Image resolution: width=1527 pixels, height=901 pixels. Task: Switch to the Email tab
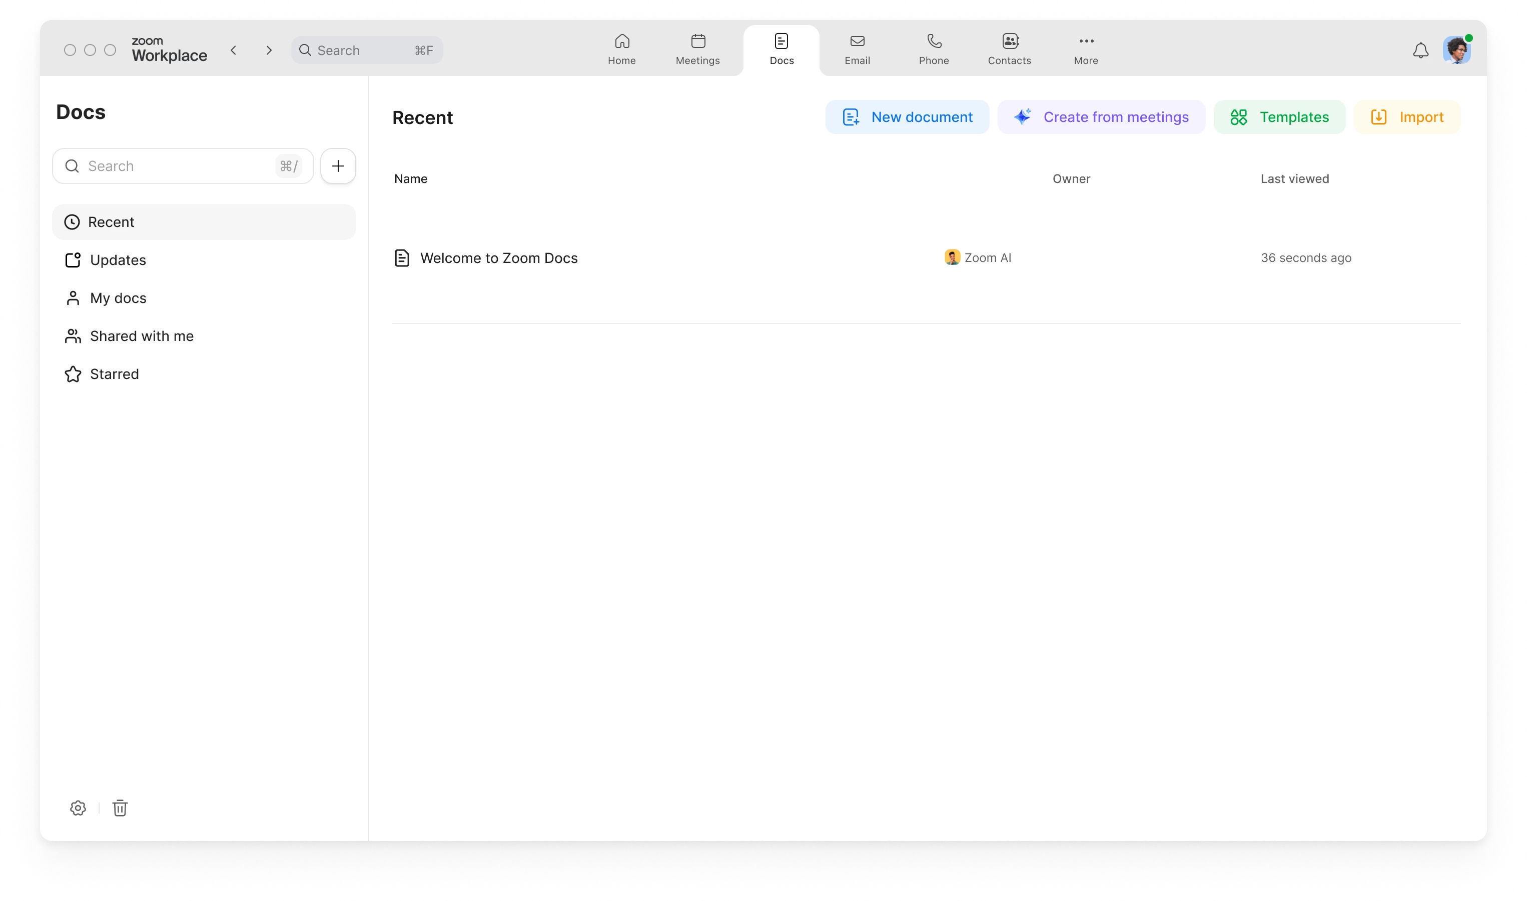click(x=857, y=49)
